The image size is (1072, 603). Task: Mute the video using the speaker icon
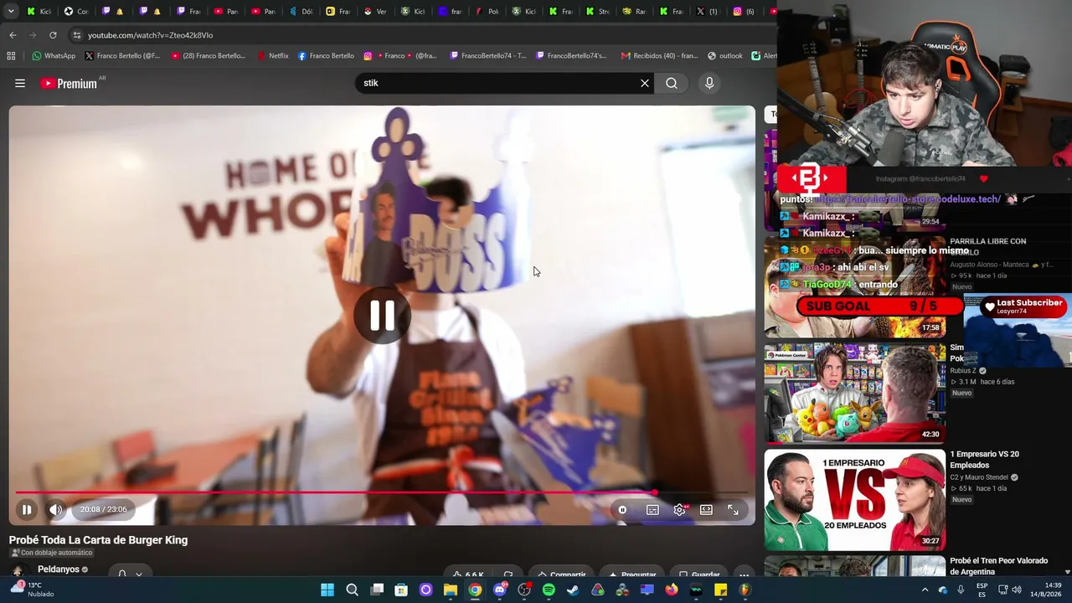coord(55,509)
